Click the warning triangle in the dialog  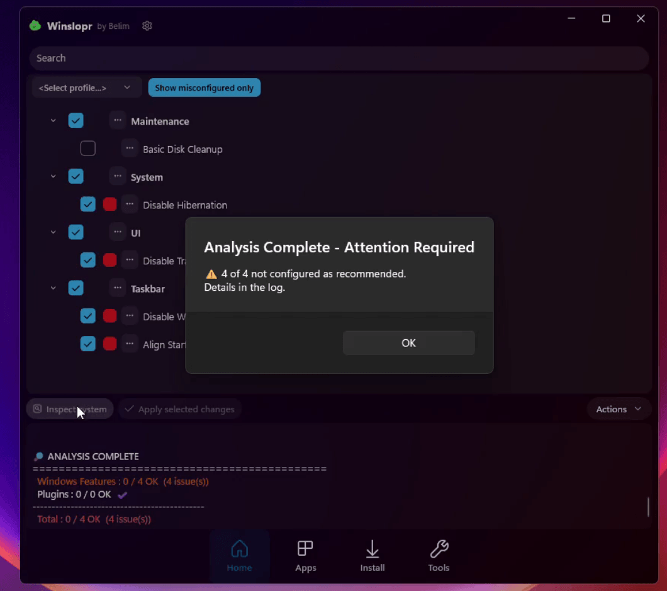[x=211, y=274]
